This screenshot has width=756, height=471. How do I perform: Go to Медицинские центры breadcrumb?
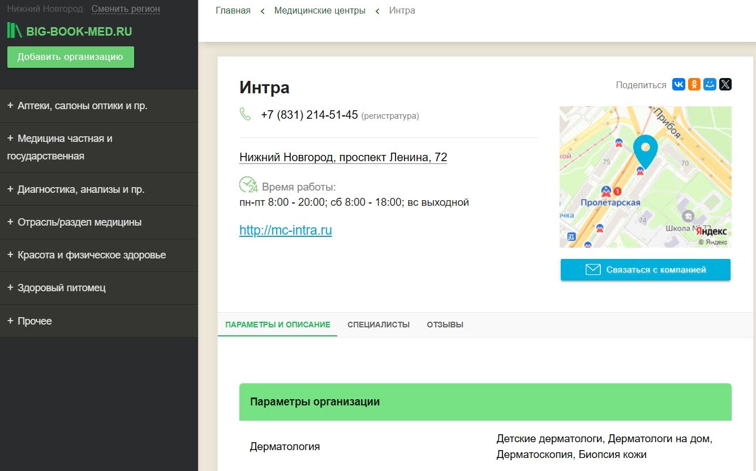coord(320,11)
